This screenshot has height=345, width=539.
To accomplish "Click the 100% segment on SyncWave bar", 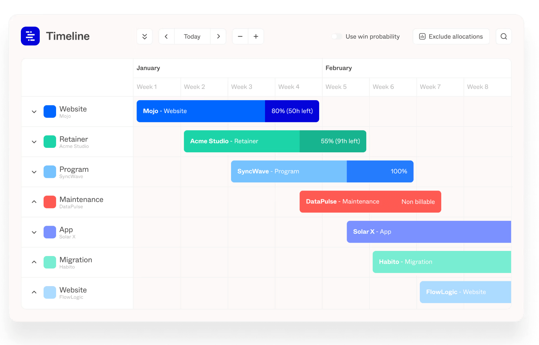I will (380, 172).
